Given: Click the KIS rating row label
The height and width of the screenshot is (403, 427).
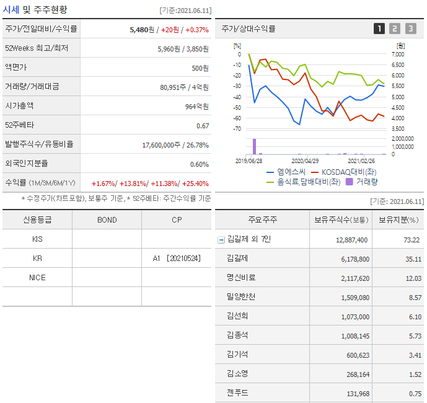Looking at the screenshot, I should point(37,239).
